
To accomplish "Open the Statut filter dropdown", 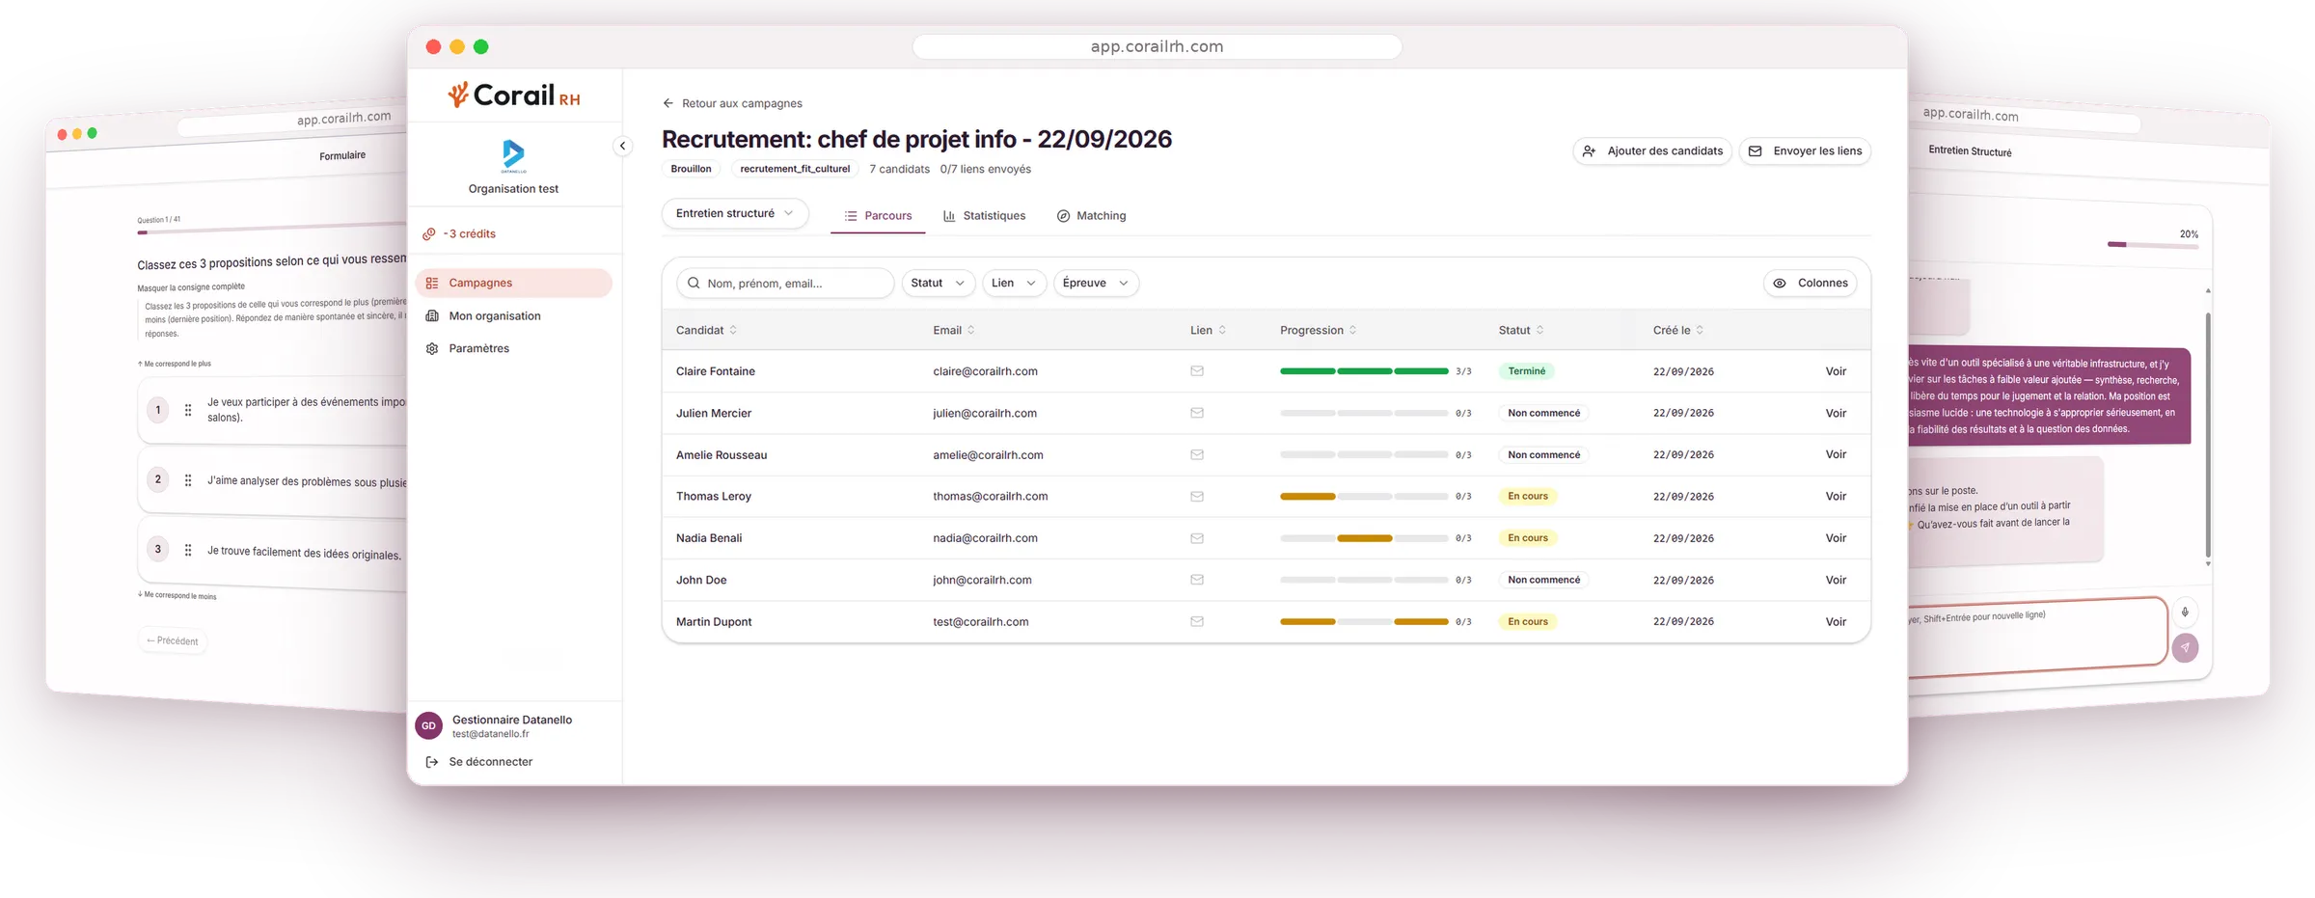I will [938, 283].
